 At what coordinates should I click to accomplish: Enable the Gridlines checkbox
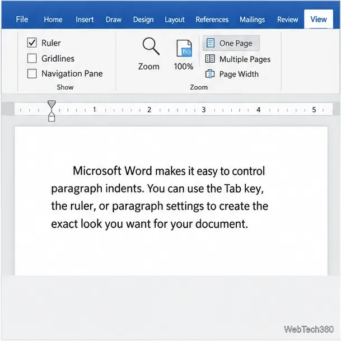[32, 58]
